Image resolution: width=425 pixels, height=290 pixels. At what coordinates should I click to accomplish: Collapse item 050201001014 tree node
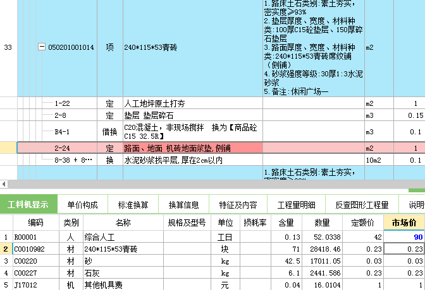point(41,47)
